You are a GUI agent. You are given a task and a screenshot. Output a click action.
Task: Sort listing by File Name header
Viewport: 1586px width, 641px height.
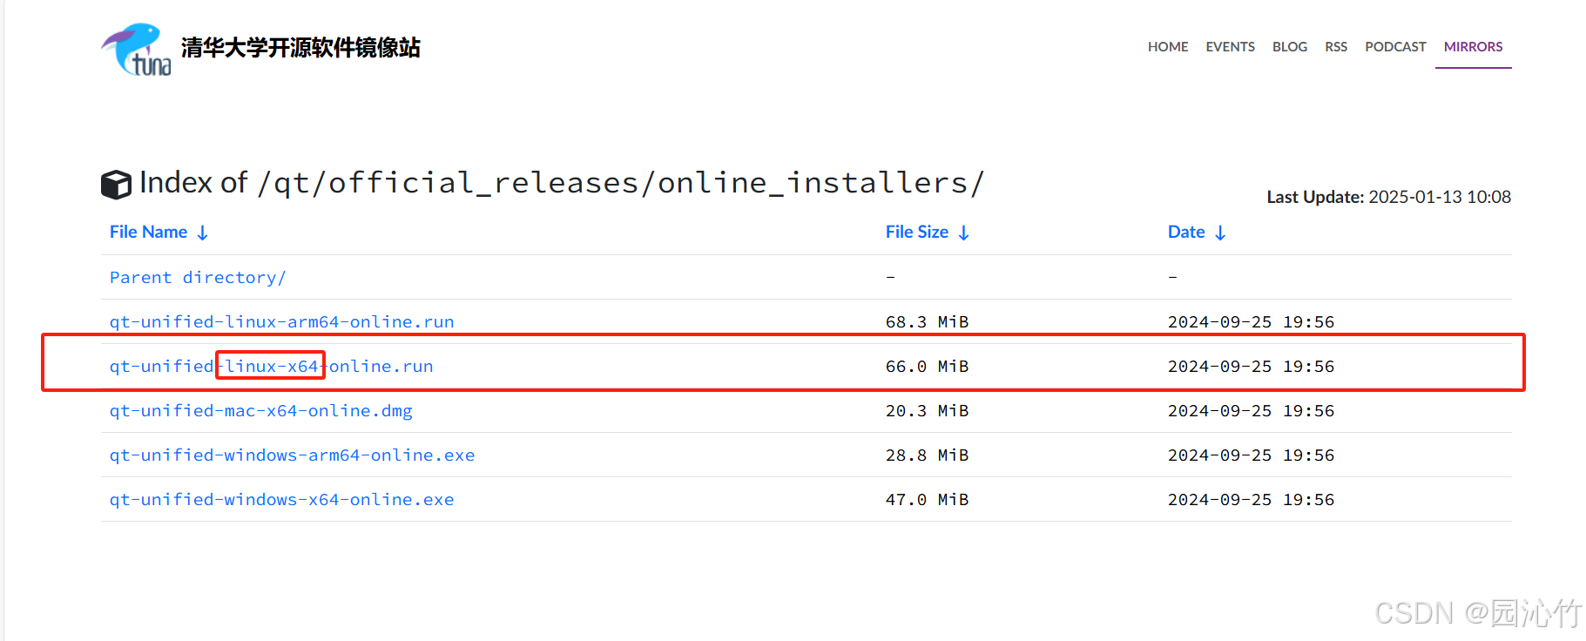pyautogui.click(x=149, y=232)
